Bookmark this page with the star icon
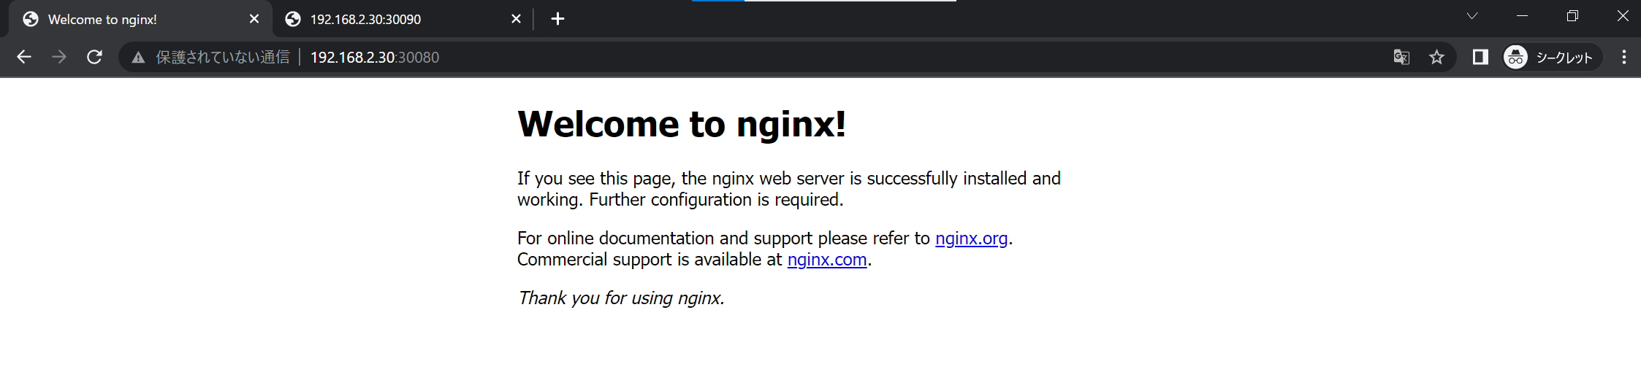Screen dimensions: 1641x380 1436,57
